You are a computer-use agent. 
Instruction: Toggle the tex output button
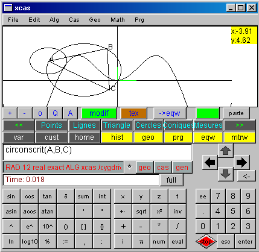[x=133, y=113]
